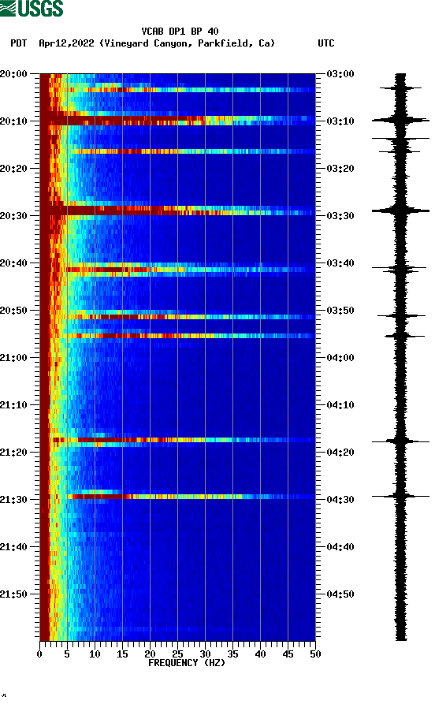Click the 20:00 PDT time label
This screenshot has width=435, height=704.
click(x=13, y=74)
